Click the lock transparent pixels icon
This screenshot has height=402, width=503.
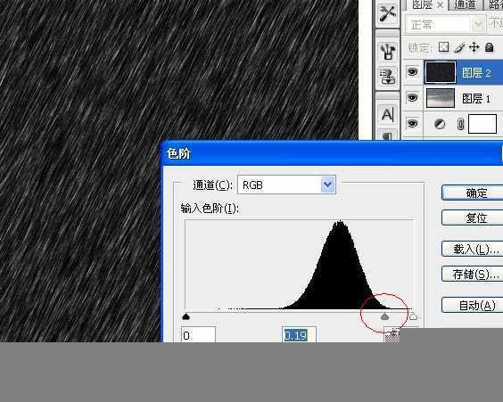(443, 47)
